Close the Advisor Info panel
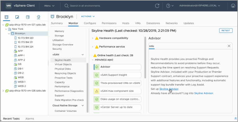The image size is (238, 122). (x=229, y=46)
